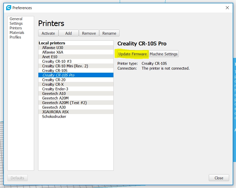
Task: Select Geeetech A20M (Test #2) row
Action: pos(76,103)
